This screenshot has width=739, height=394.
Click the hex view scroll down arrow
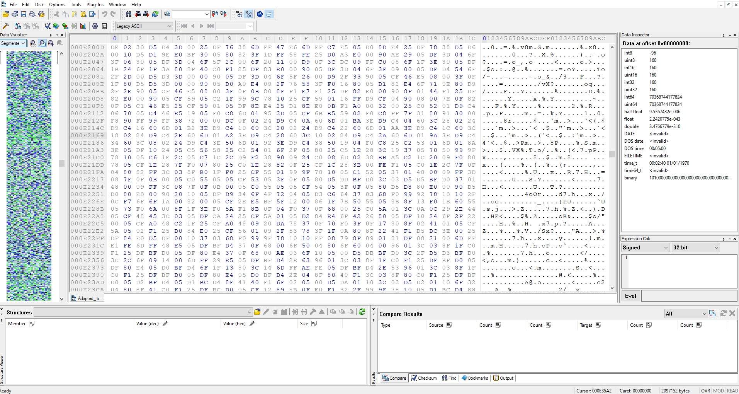tap(612, 288)
